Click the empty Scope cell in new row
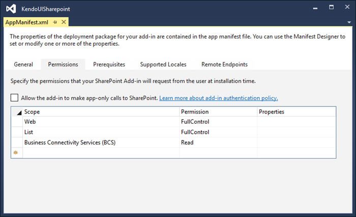This screenshot has width=356, height=217. coord(101,153)
